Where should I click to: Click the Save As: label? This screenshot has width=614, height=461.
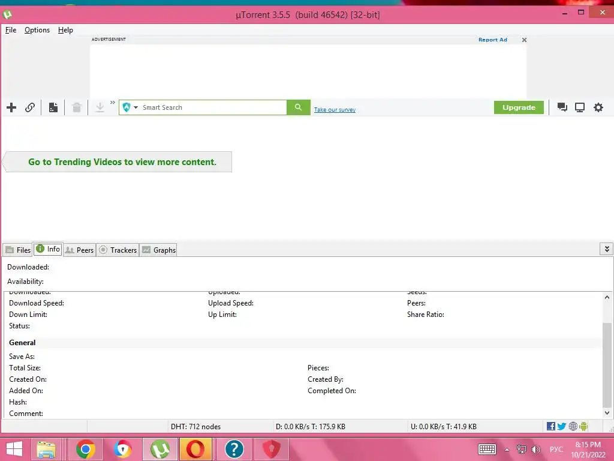click(22, 357)
